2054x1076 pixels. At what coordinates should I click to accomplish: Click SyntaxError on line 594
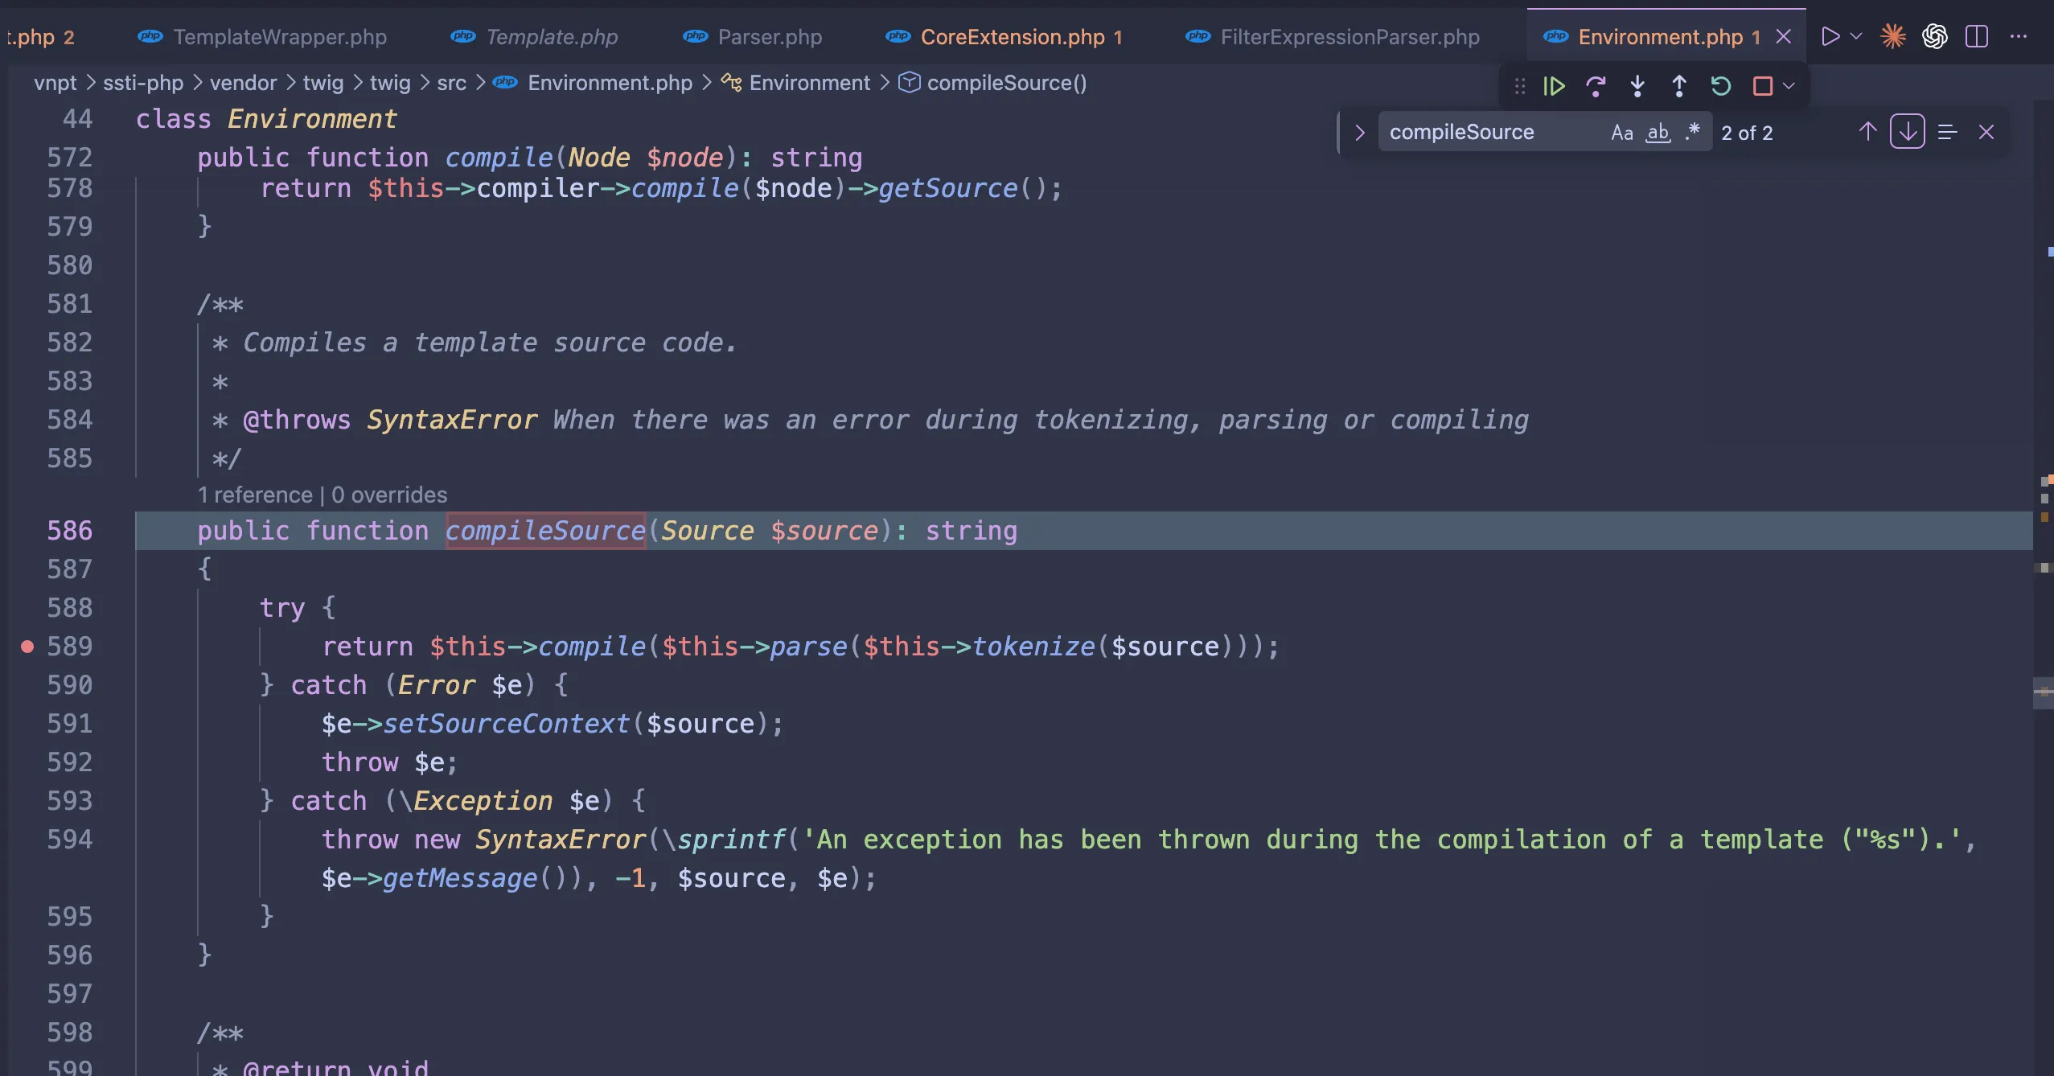coord(561,840)
